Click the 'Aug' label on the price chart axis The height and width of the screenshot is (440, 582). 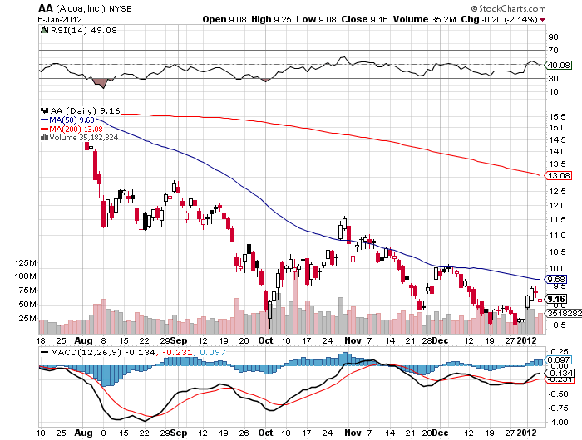[x=83, y=340]
